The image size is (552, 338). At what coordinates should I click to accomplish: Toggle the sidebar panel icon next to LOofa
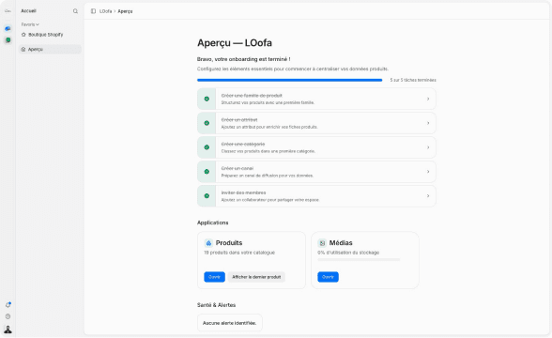point(93,11)
